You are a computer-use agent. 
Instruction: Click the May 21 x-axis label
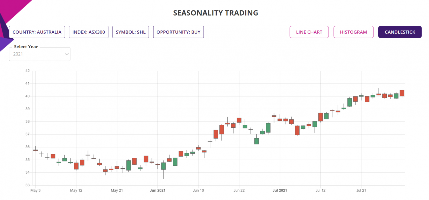point(117,190)
